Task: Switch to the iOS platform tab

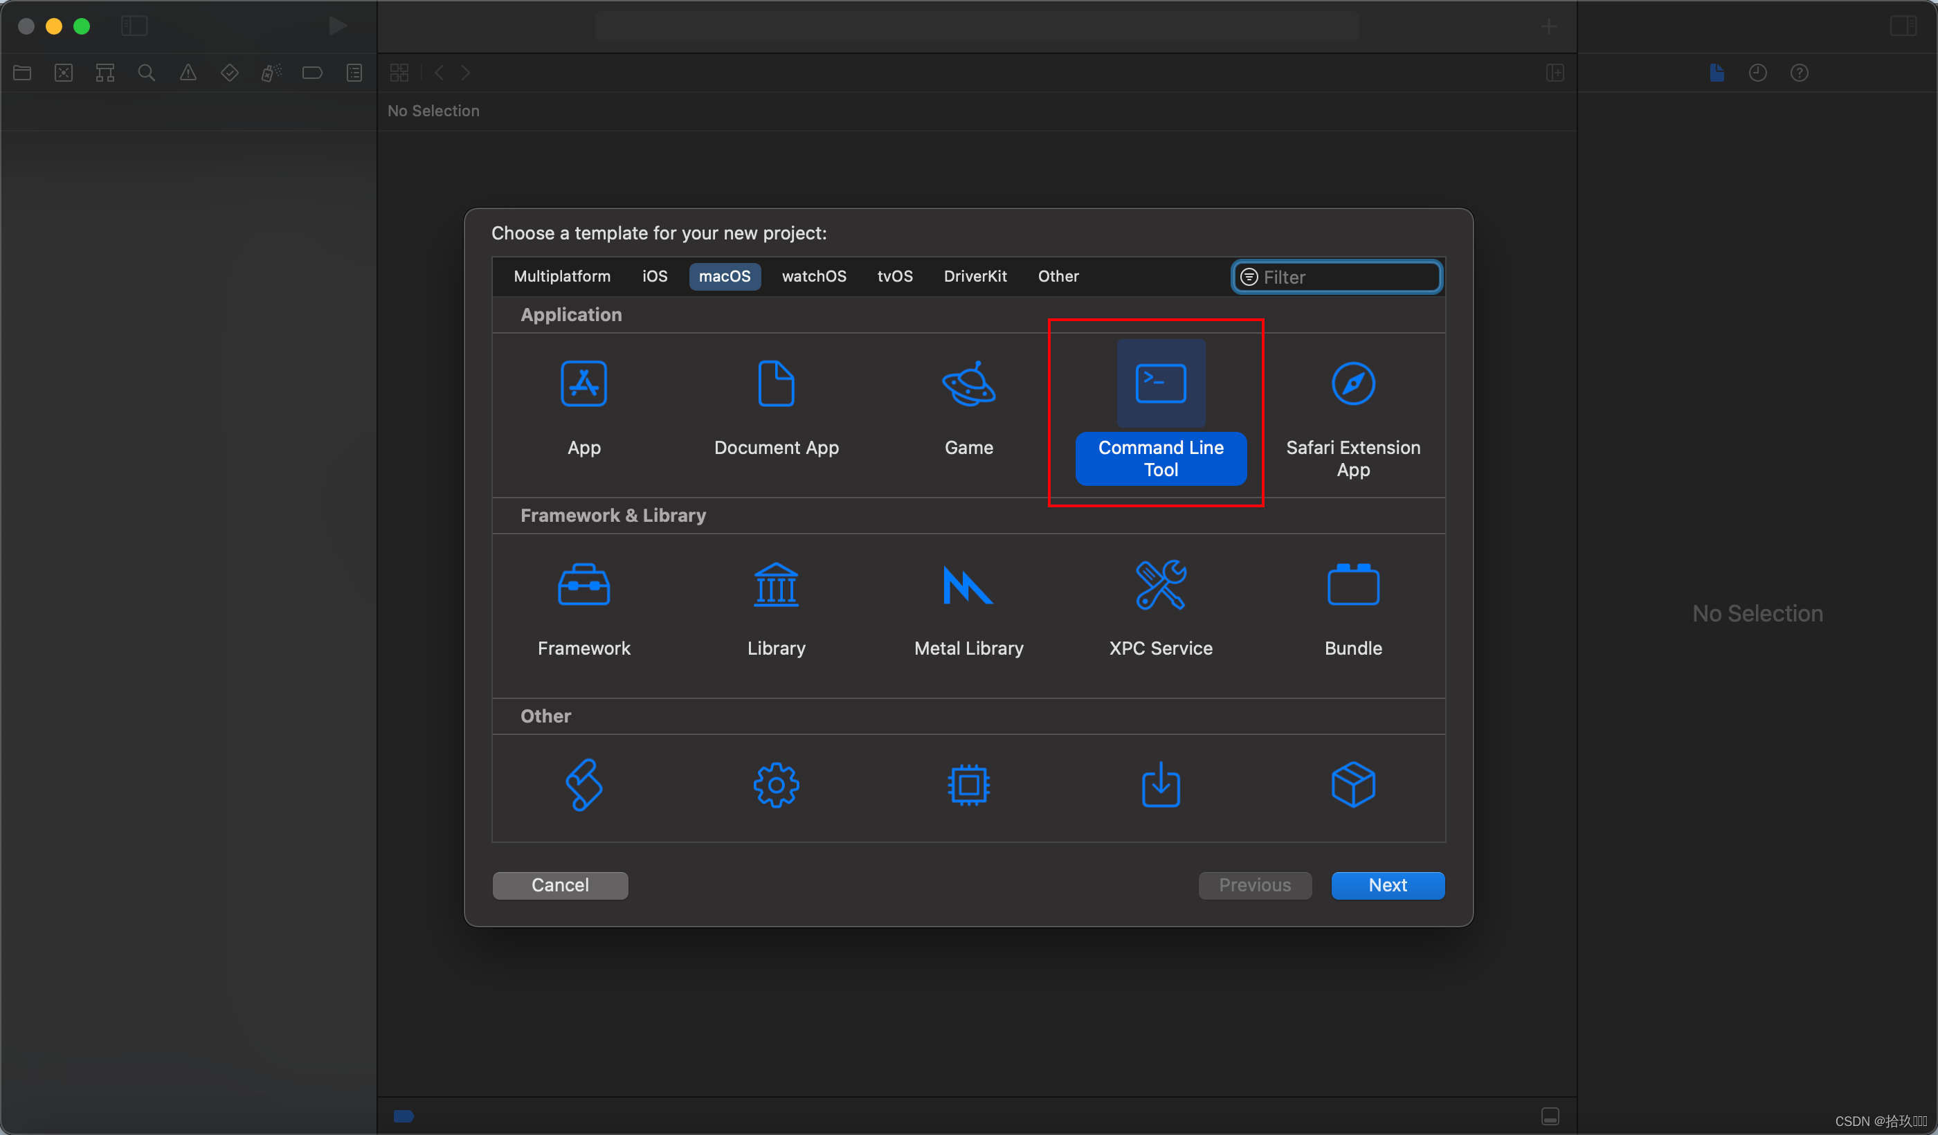Action: tap(655, 276)
